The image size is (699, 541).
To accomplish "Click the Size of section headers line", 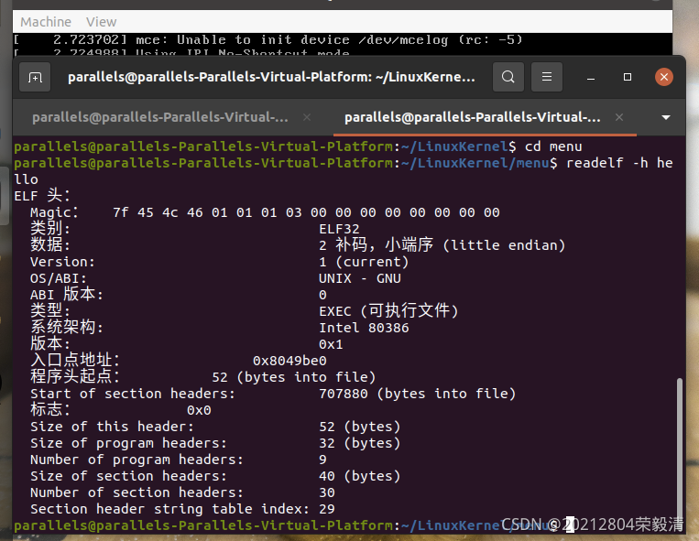I will (215, 476).
